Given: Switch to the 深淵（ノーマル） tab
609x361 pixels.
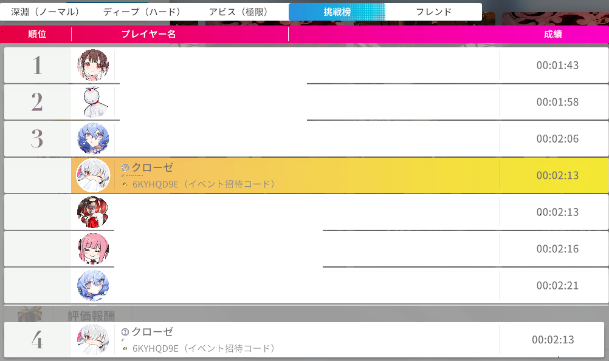Looking at the screenshot, I should tap(45, 12).
